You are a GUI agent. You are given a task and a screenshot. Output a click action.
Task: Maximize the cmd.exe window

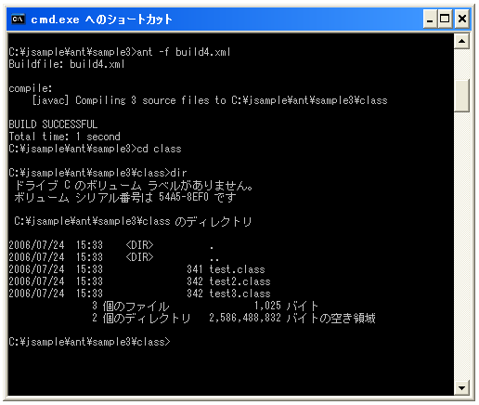click(x=445, y=20)
